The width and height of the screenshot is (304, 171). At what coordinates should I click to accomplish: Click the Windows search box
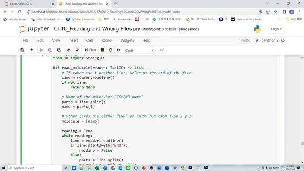pos(35,168)
